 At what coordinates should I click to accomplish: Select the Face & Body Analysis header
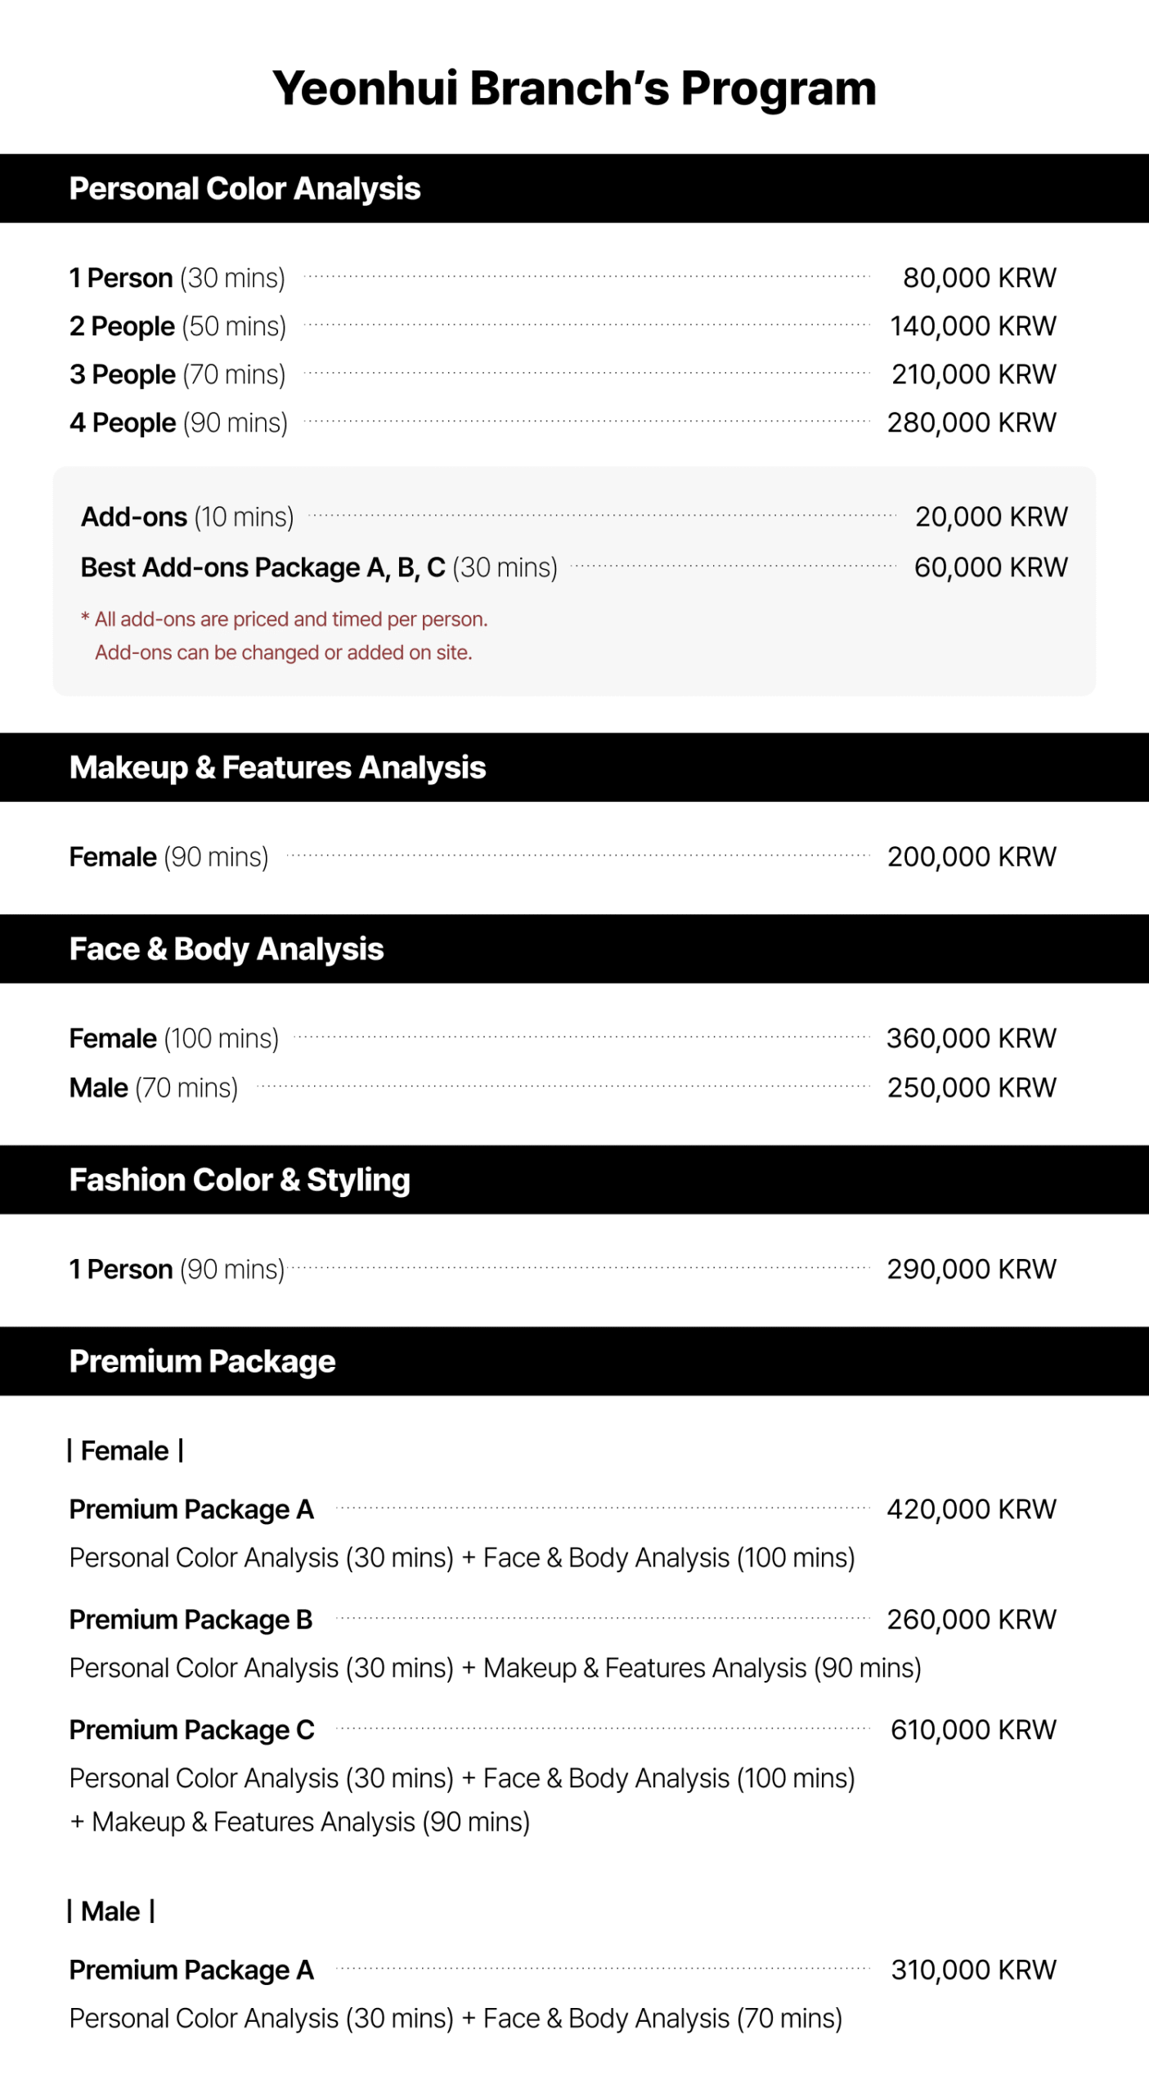[227, 949]
